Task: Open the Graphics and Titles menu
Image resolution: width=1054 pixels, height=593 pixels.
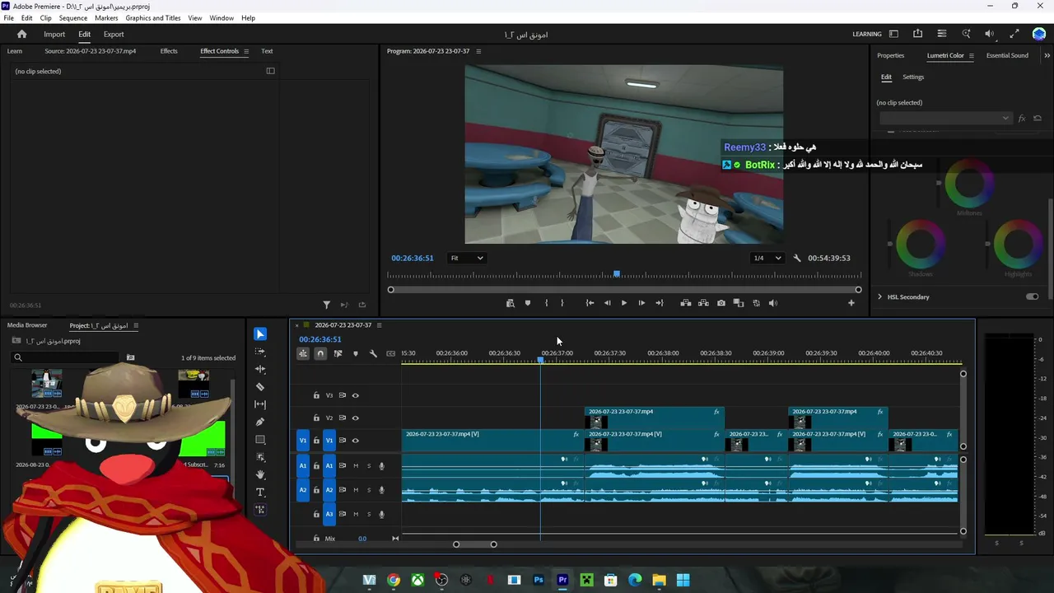Action: [x=153, y=18]
